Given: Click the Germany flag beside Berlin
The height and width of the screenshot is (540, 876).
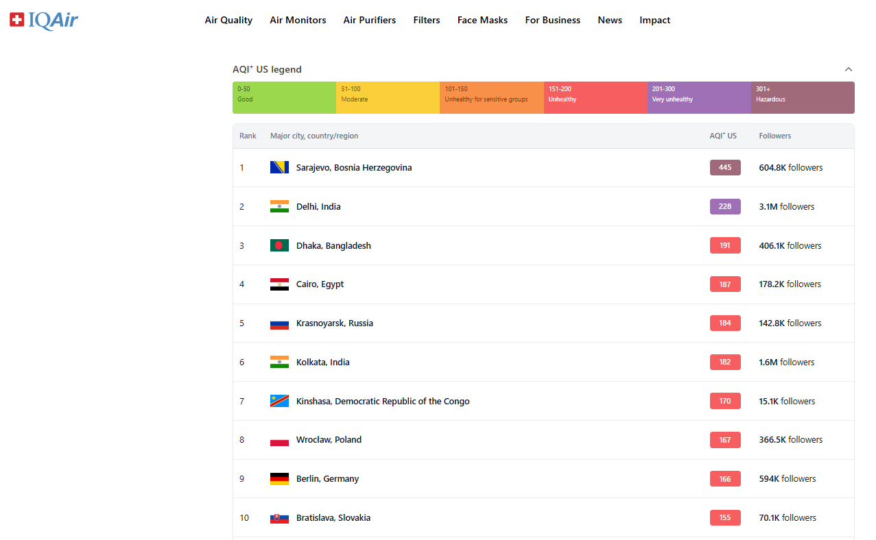Looking at the screenshot, I should [x=279, y=479].
